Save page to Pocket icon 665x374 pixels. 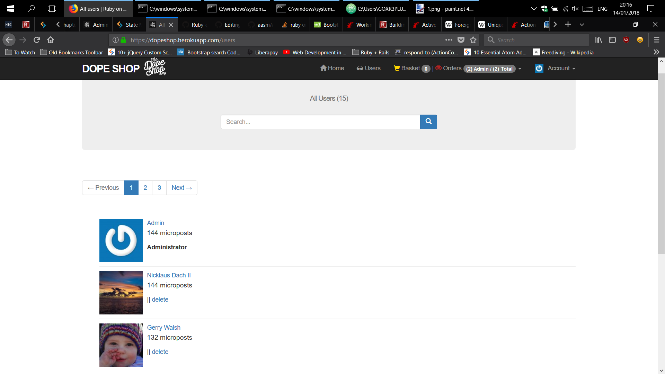coord(461,40)
